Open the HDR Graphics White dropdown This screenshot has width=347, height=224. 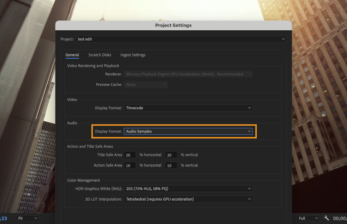(188, 189)
